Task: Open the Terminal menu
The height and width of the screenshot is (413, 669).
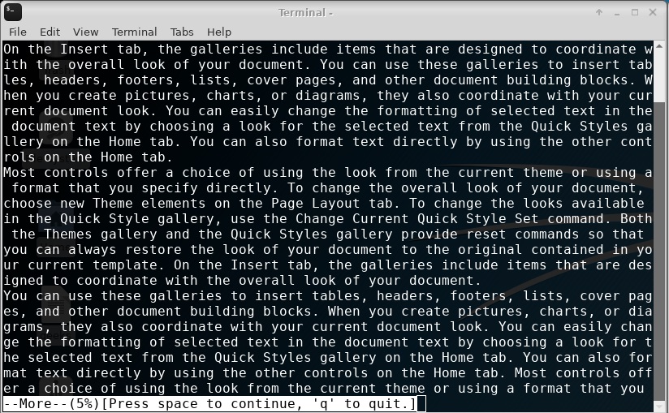Action: click(135, 32)
